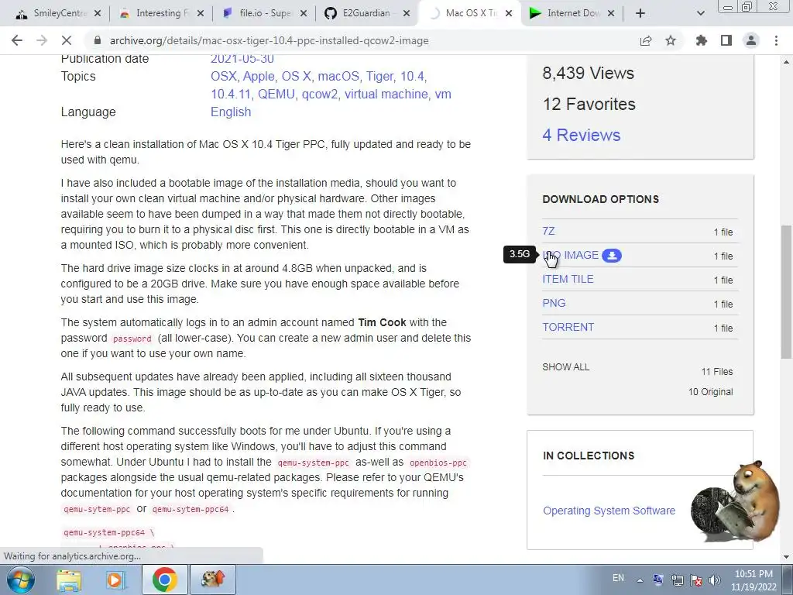Click the '10 Original' count text

click(x=710, y=391)
